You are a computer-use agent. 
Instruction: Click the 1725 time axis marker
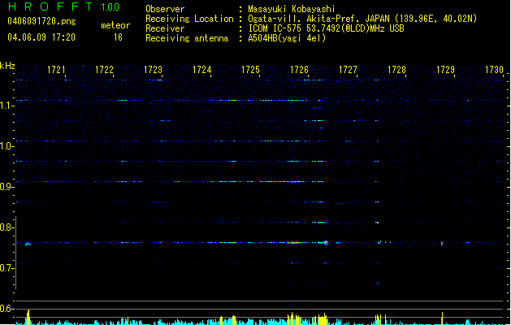point(250,70)
